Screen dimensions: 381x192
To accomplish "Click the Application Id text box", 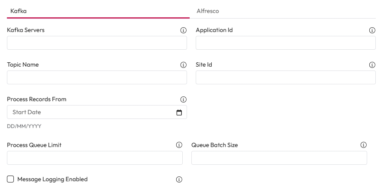I will 285,43.
